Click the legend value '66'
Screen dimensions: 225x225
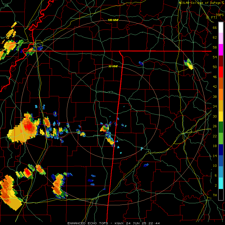point(215,28)
